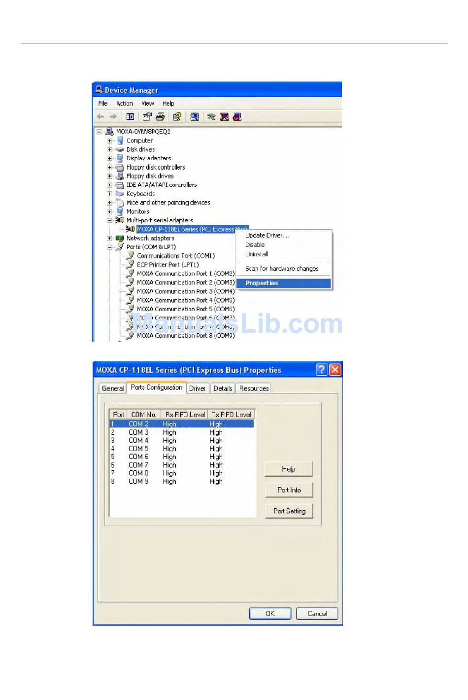
Task: Switch to the Ports Configuration tab
Action: coord(157,387)
